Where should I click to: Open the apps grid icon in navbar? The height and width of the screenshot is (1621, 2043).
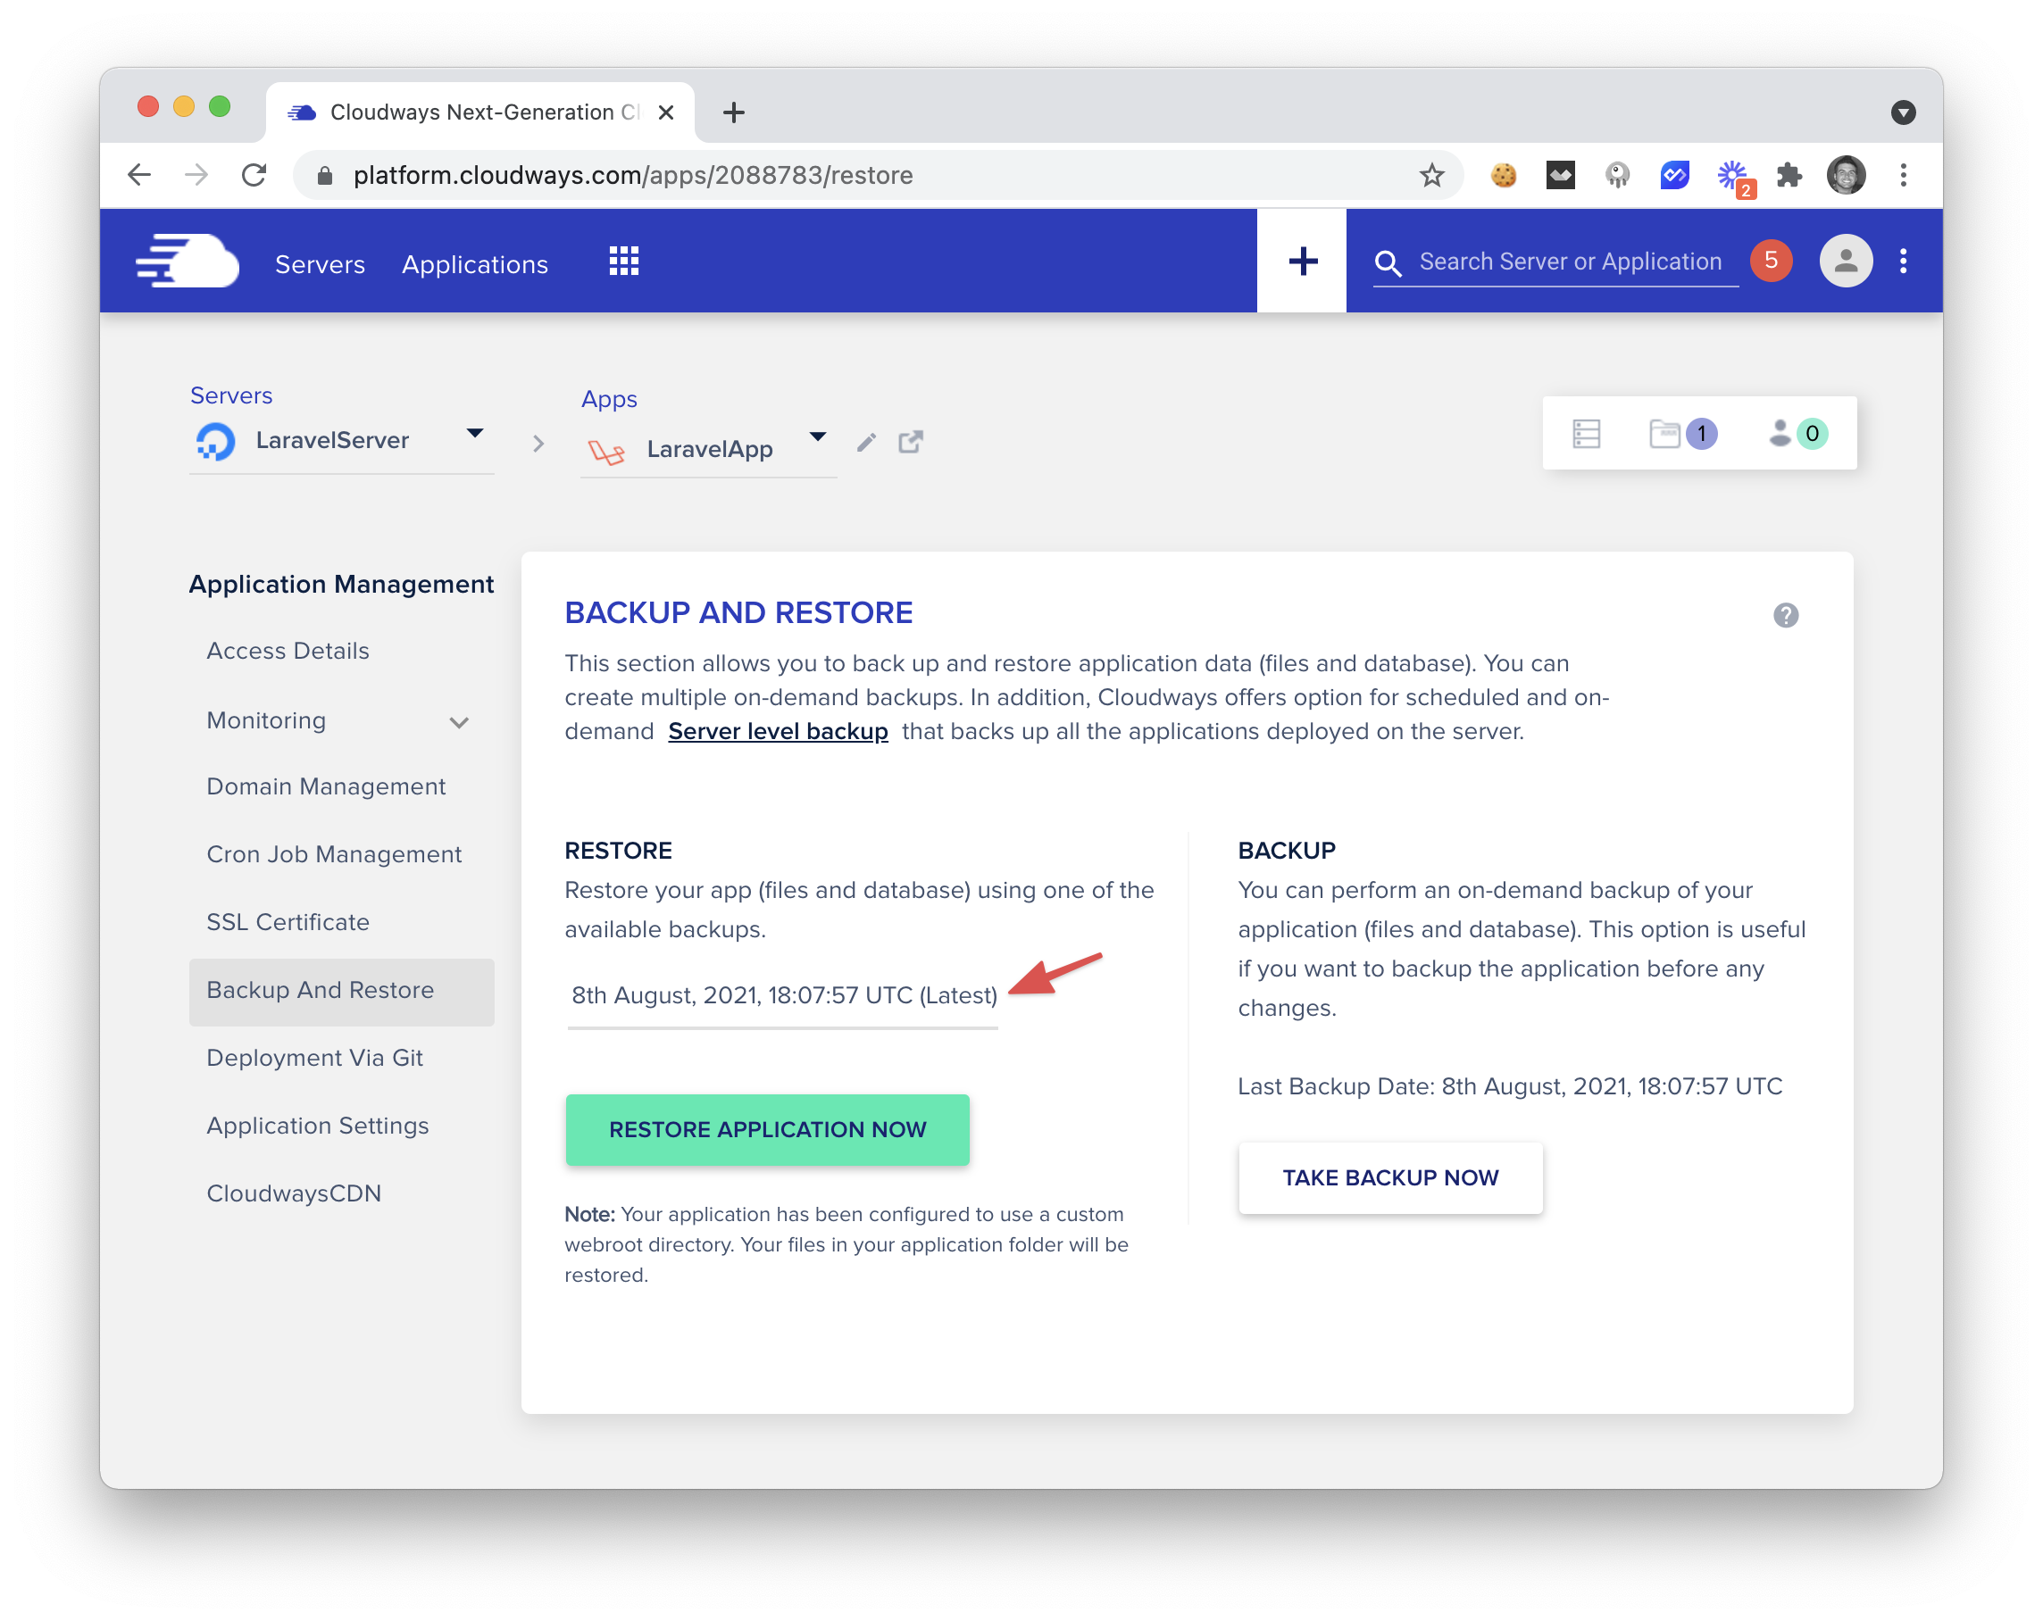(x=623, y=262)
